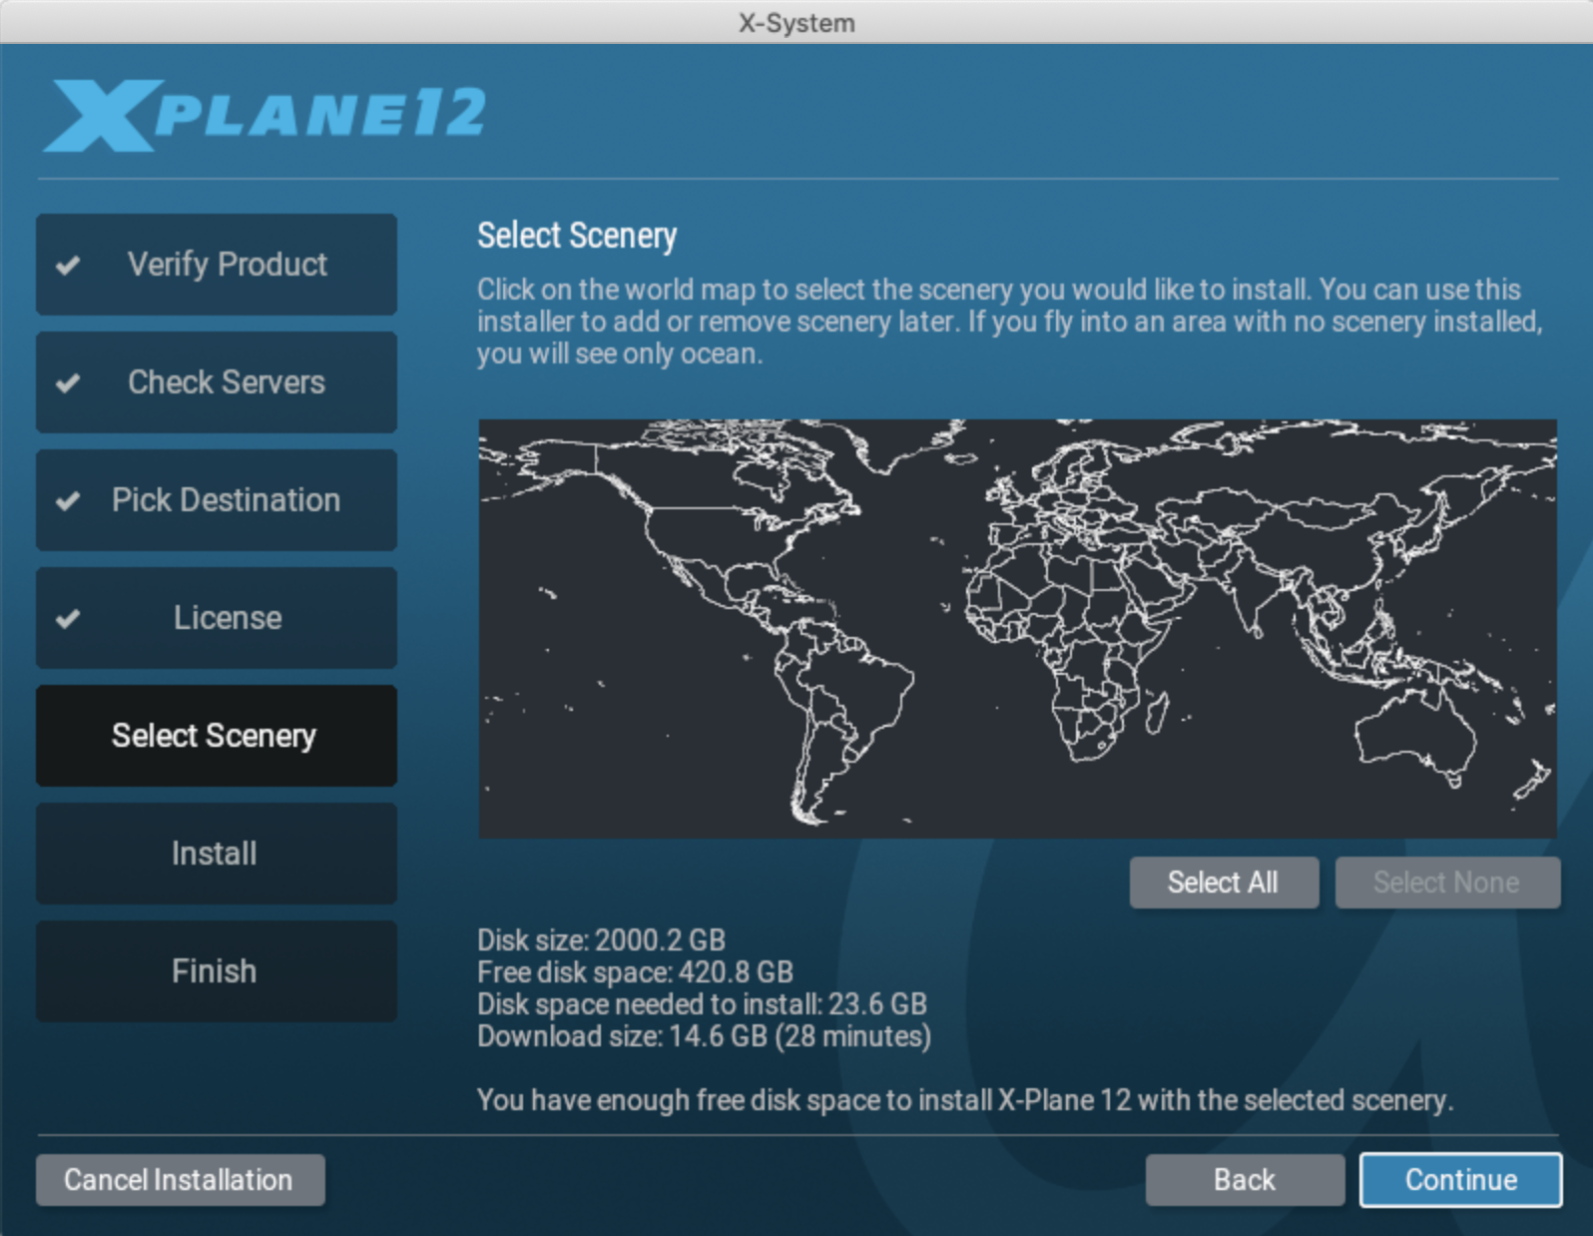Click the checkmark beside Pick Destination

68,501
